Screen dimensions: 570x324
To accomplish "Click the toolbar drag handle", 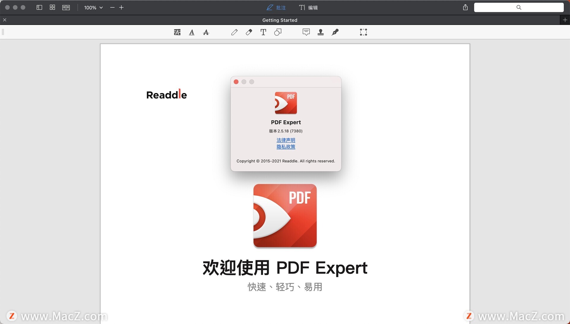I will click(3, 32).
